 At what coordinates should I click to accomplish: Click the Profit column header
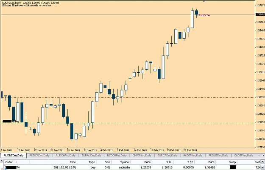coord(249,162)
